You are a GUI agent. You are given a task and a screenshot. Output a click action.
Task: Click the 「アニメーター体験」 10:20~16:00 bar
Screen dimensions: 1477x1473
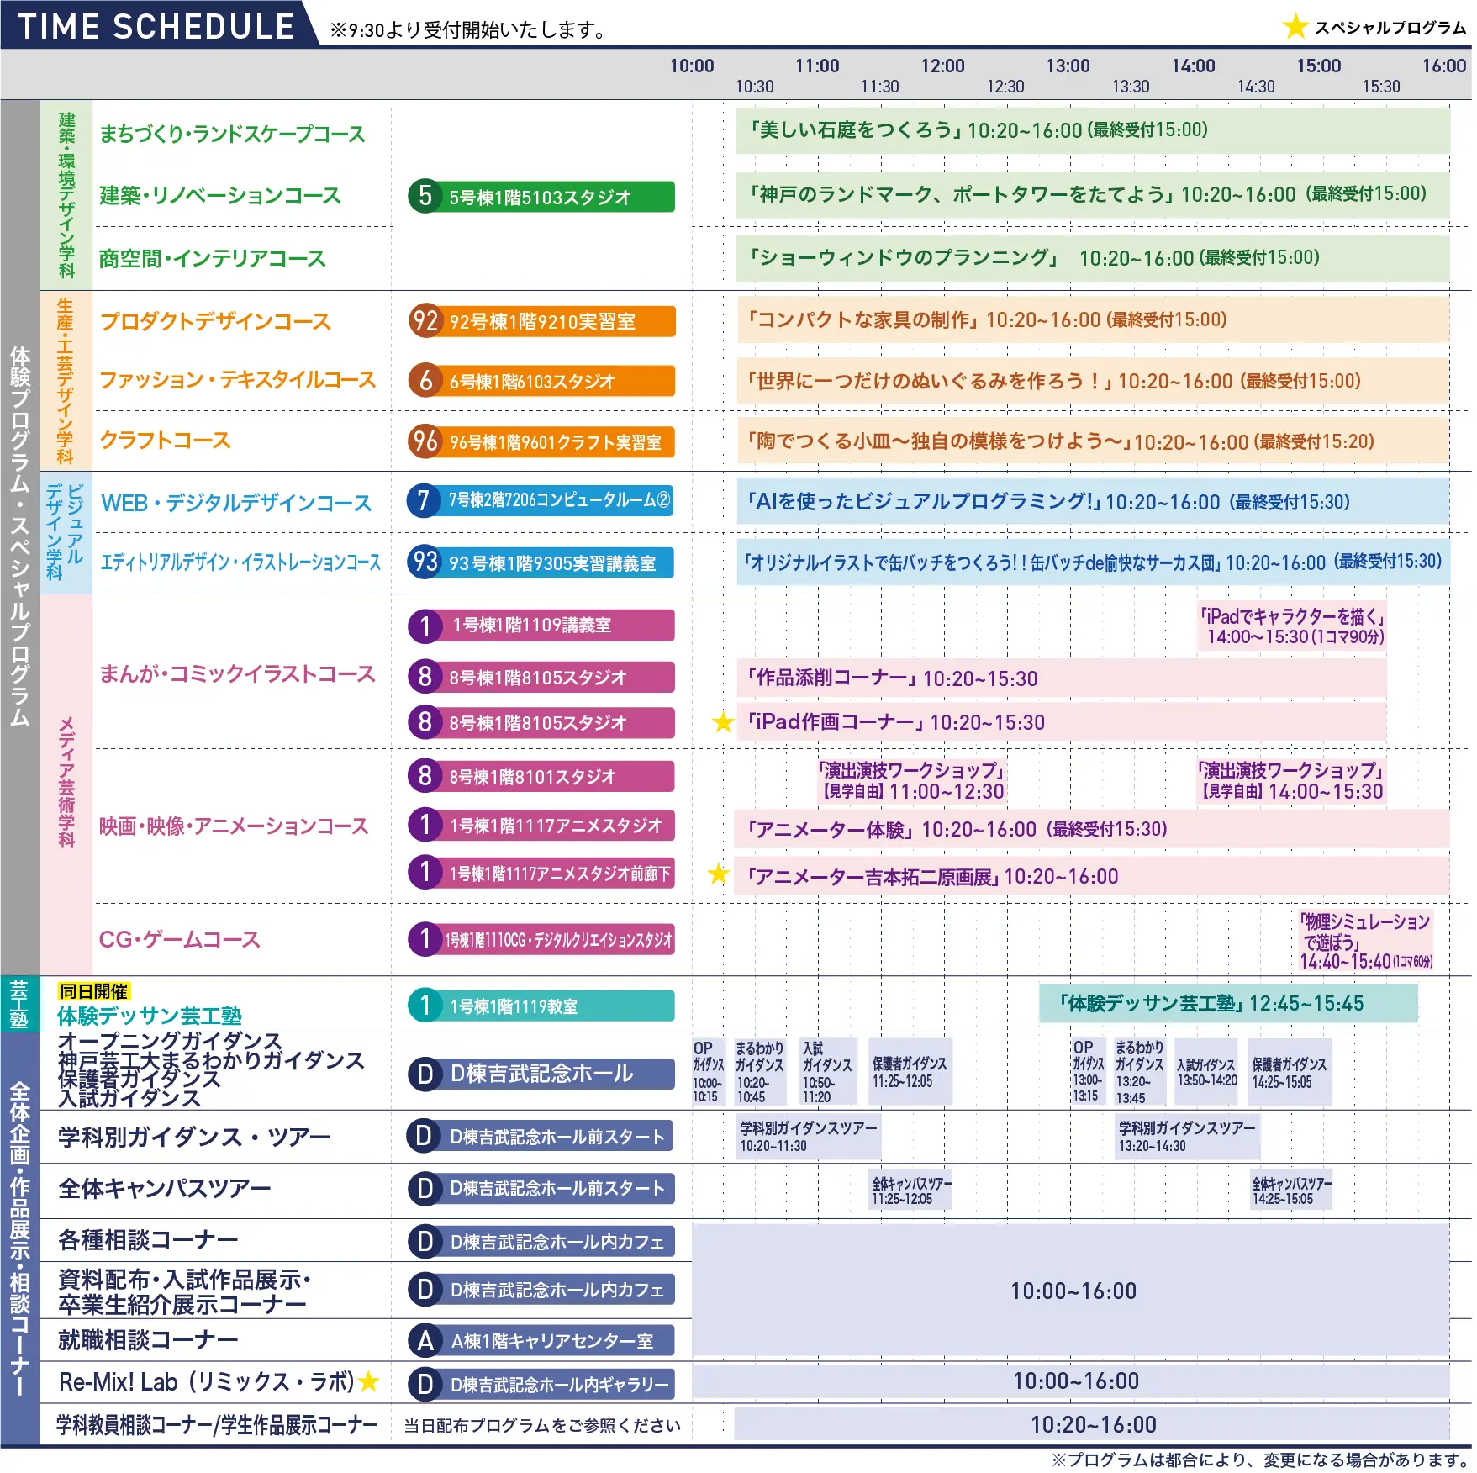pyautogui.click(x=1092, y=829)
